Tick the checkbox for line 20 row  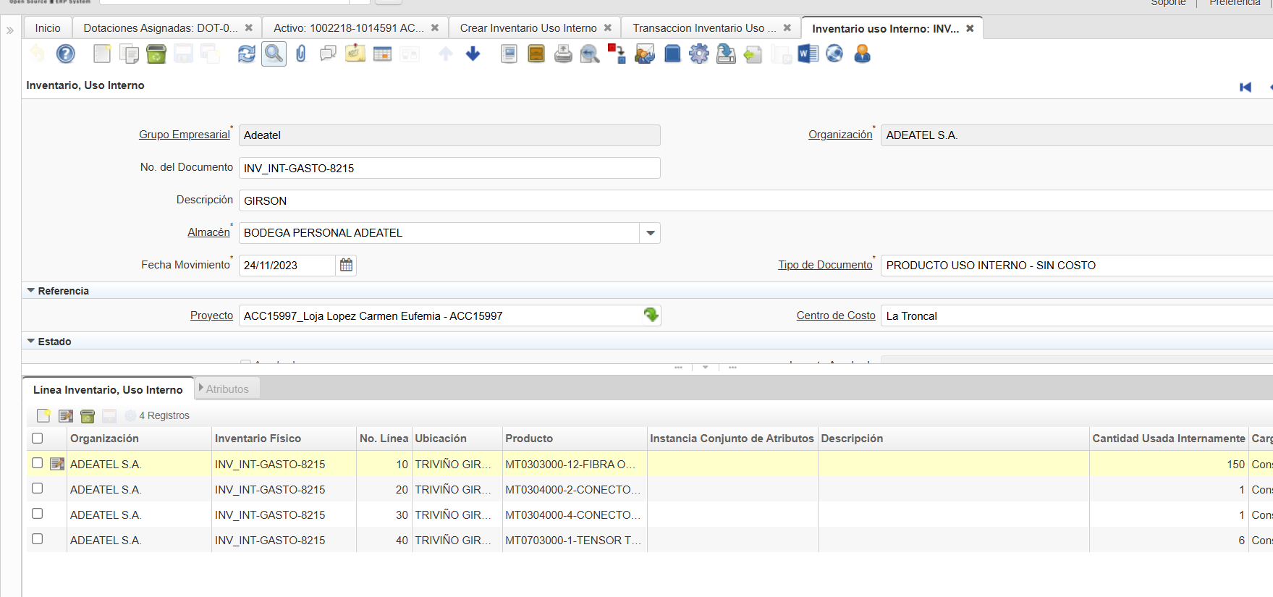tap(38, 489)
